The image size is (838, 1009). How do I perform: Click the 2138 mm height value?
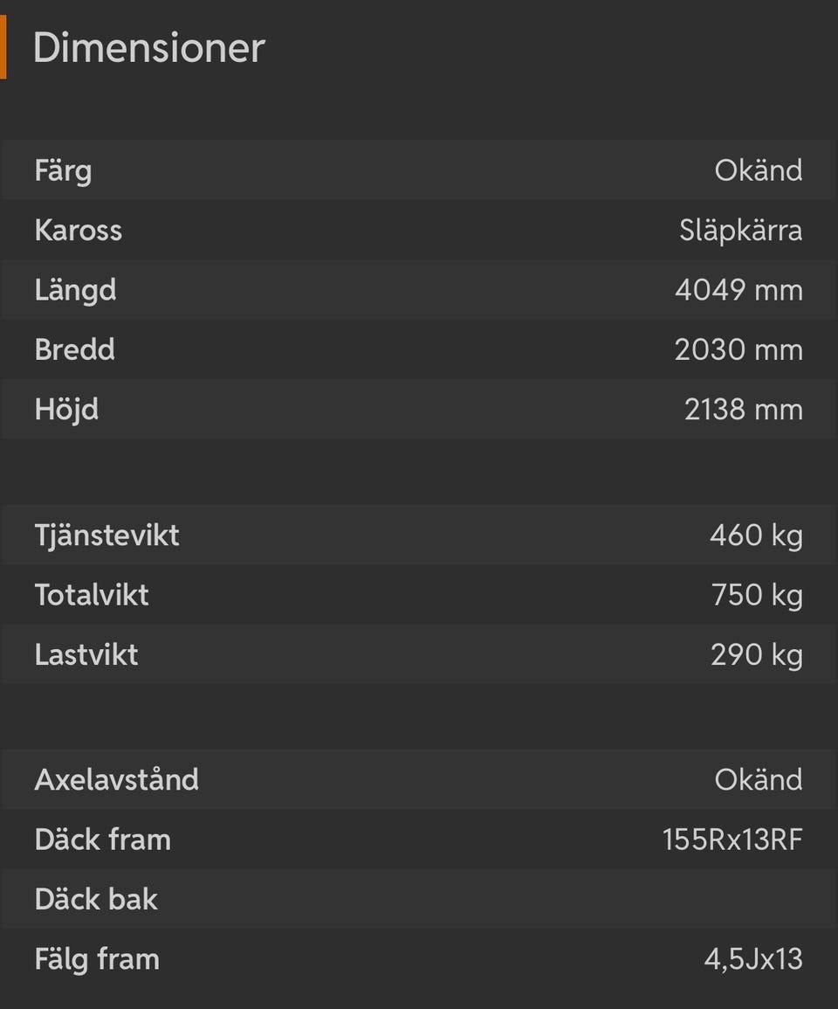click(x=743, y=410)
